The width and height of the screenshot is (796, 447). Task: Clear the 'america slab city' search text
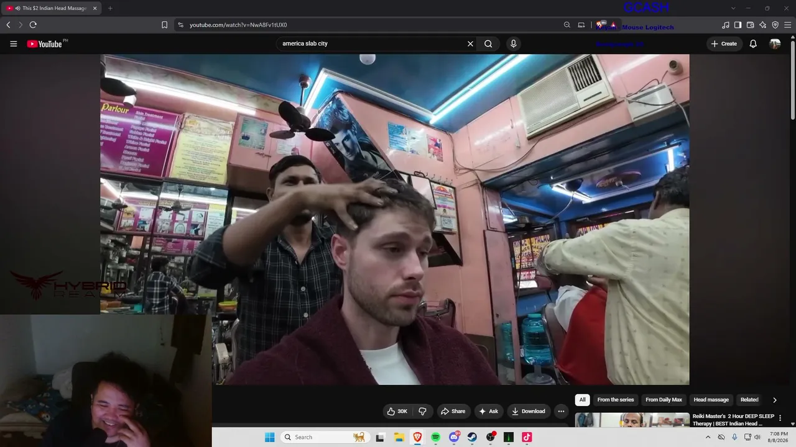click(x=470, y=44)
